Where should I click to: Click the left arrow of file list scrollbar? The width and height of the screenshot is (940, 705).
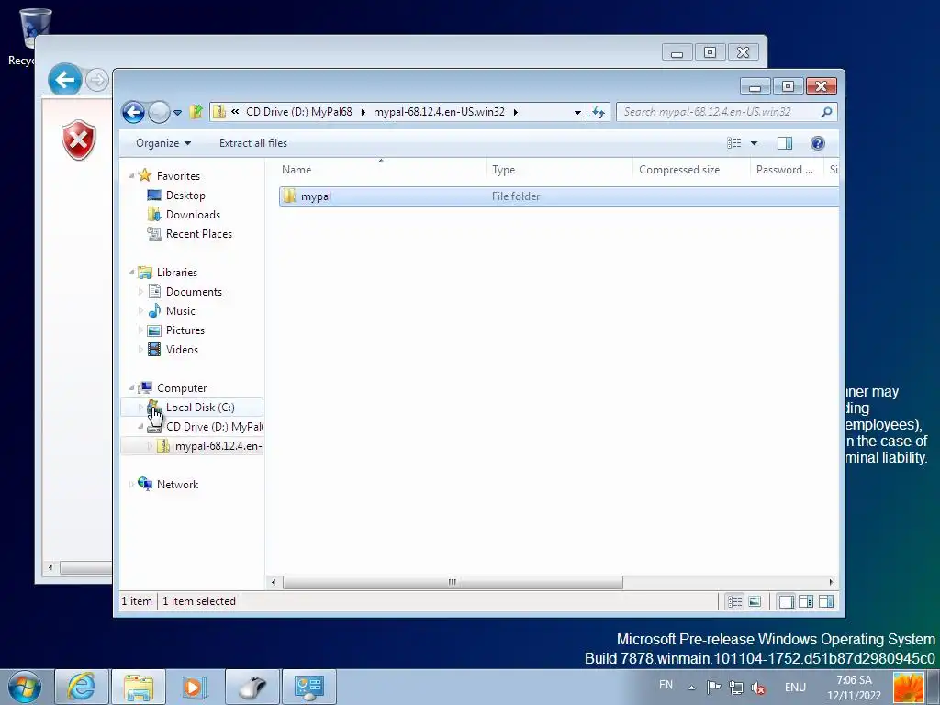pos(274,582)
